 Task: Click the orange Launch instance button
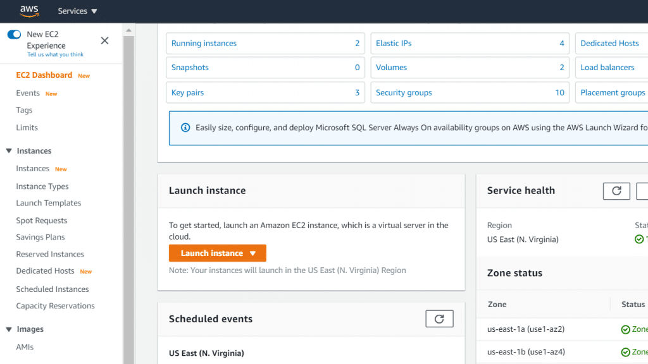pos(209,253)
